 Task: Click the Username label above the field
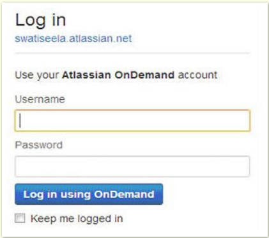point(40,99)
